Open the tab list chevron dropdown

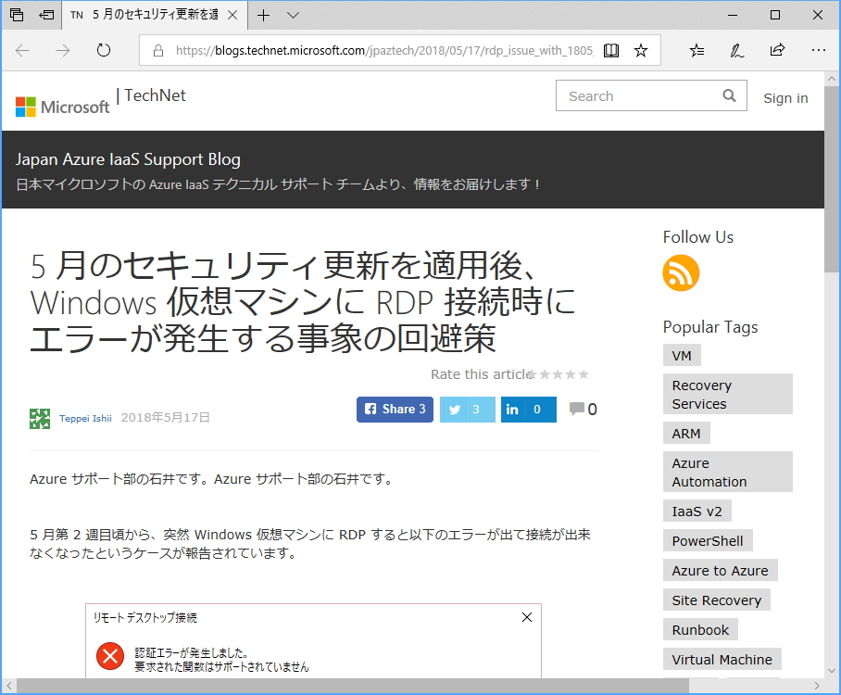293,16
